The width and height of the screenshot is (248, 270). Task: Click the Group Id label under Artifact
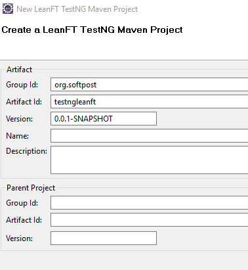[22, 85]
